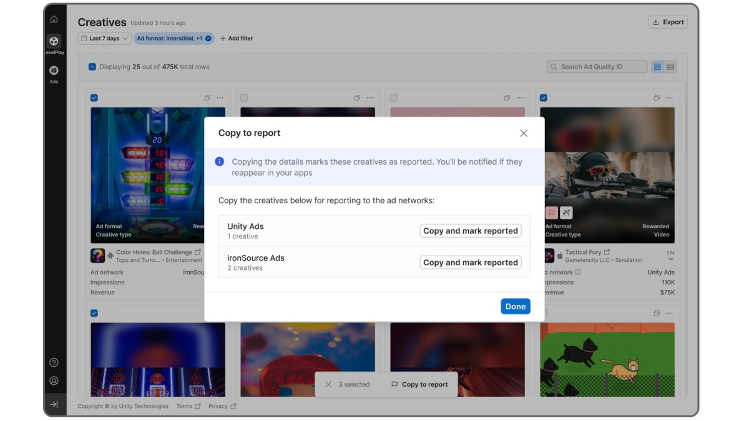Click the Done button
749x421 pixels.
(516, 306)
